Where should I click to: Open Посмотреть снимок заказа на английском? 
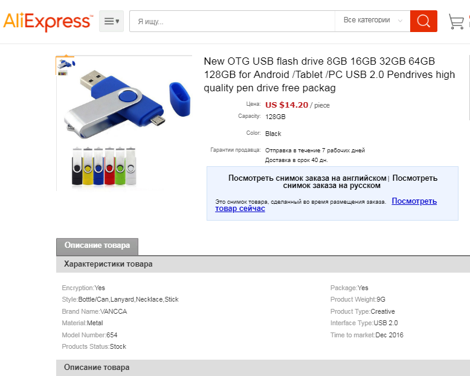(x=307, y=178)
